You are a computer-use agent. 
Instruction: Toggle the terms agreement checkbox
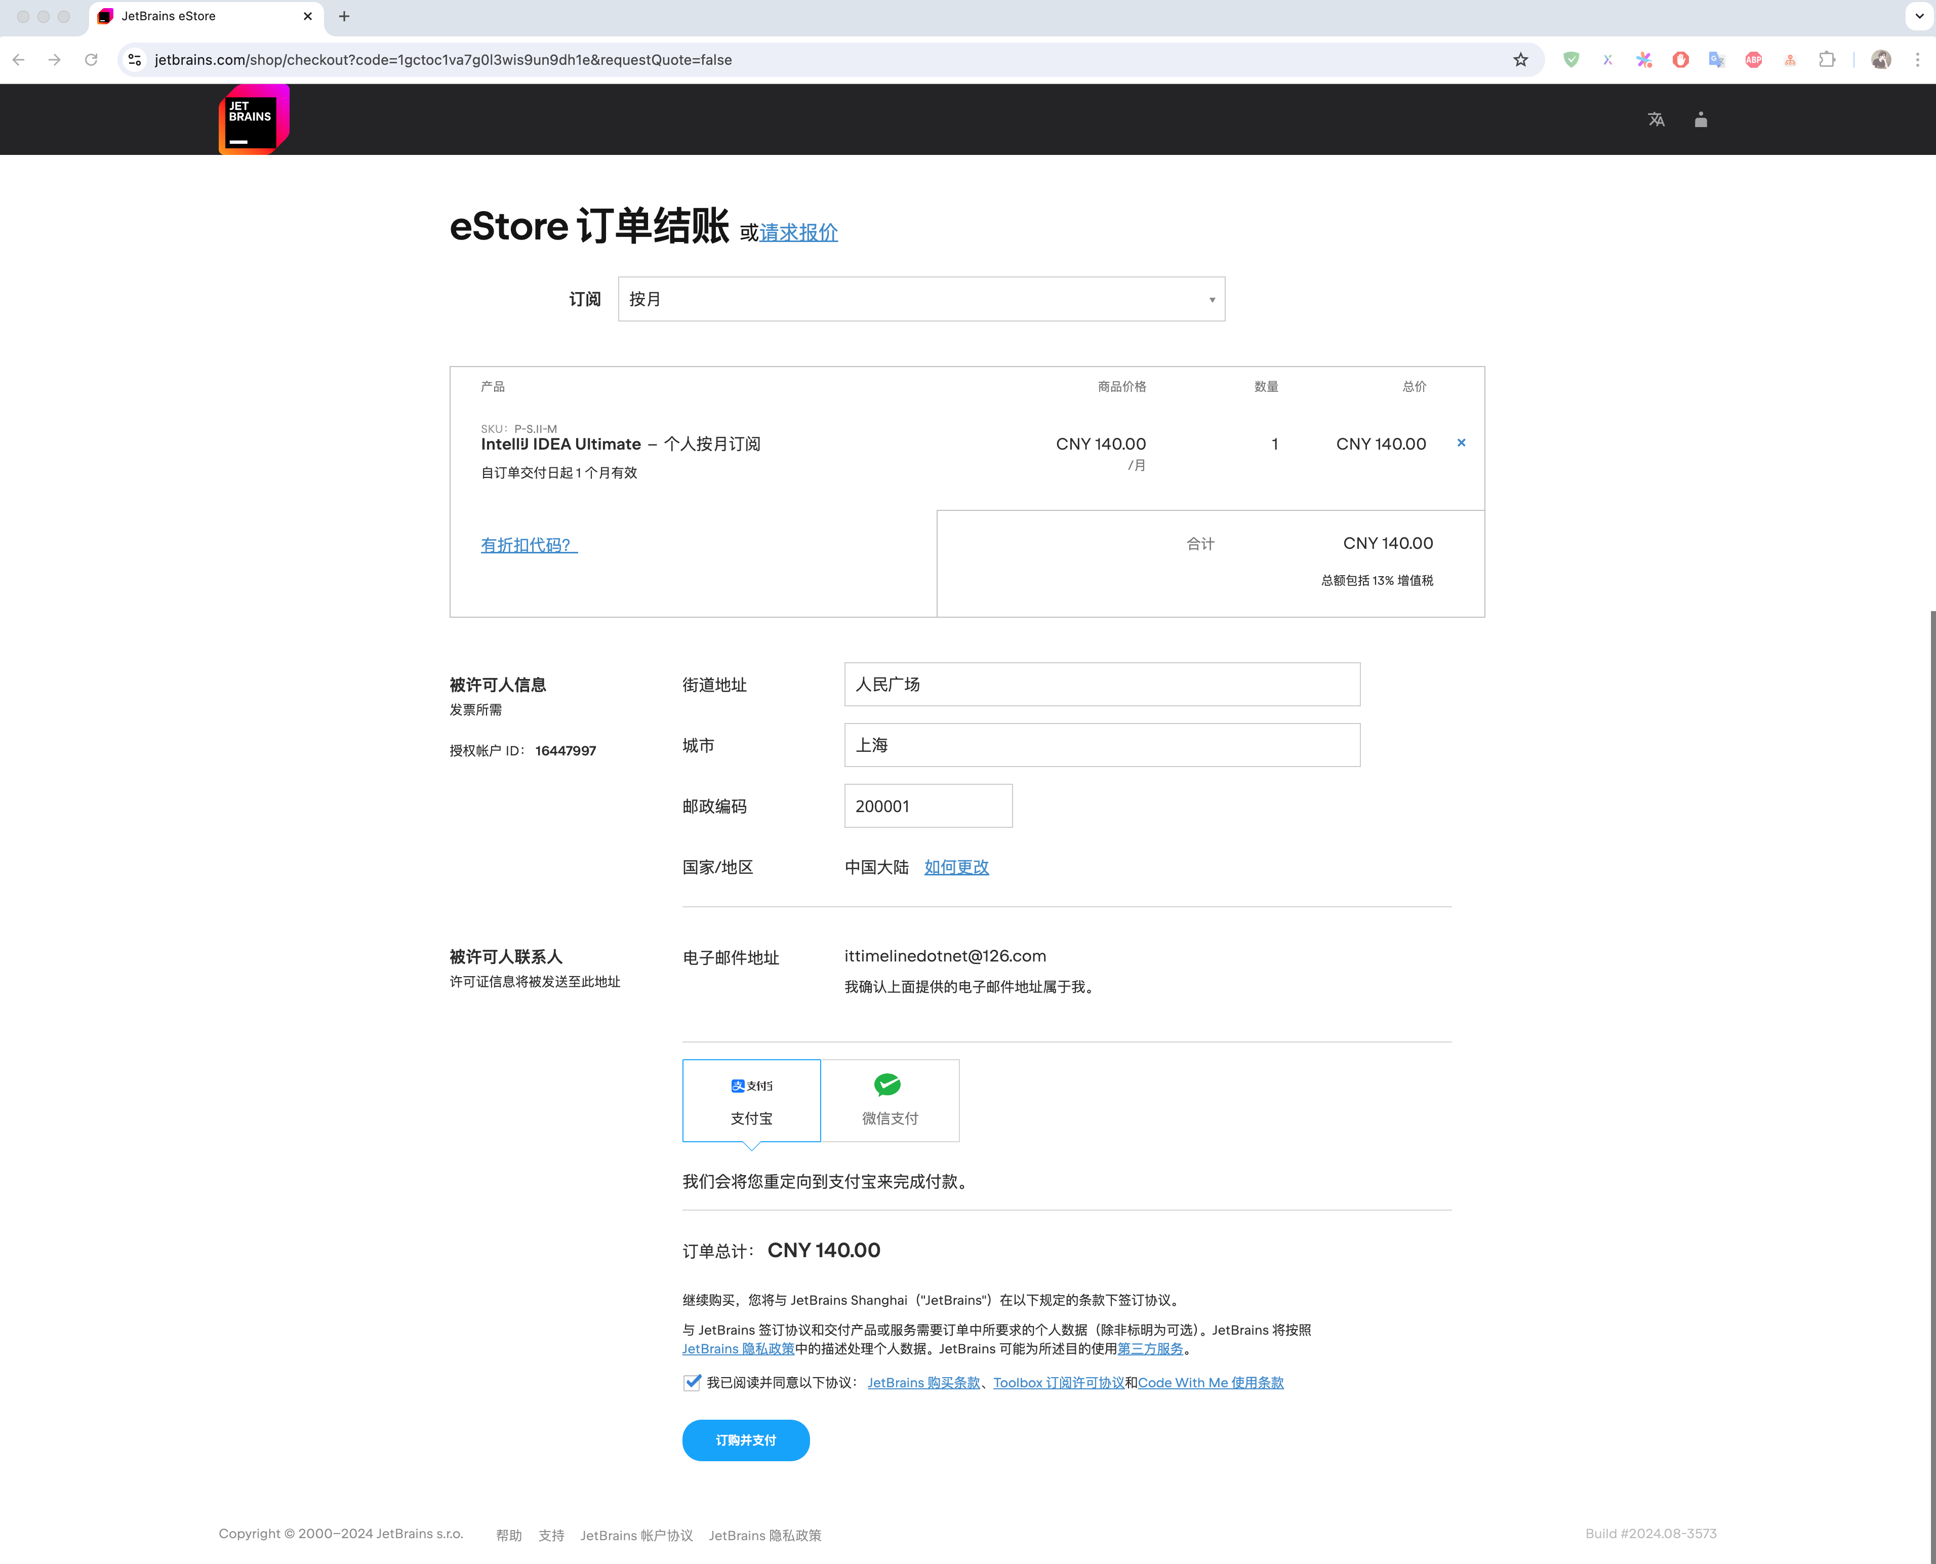692,1382
